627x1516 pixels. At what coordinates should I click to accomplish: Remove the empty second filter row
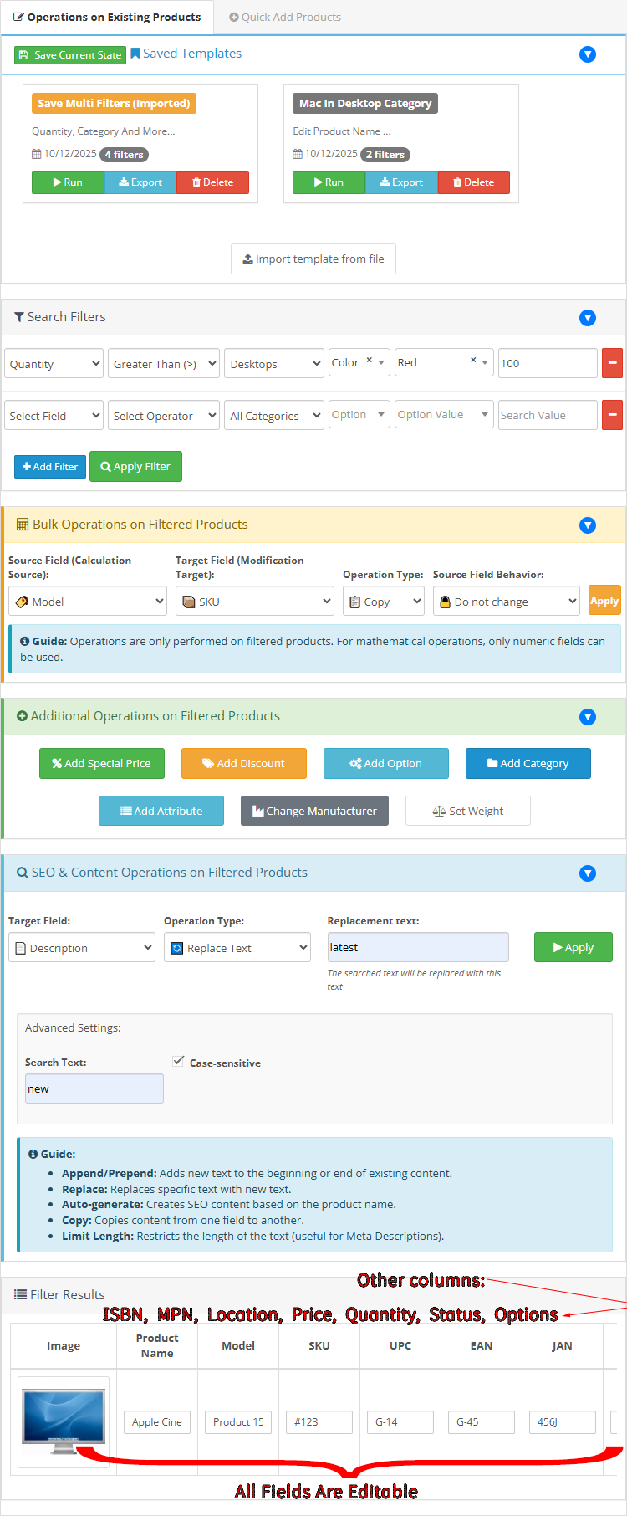click(612, 415)
